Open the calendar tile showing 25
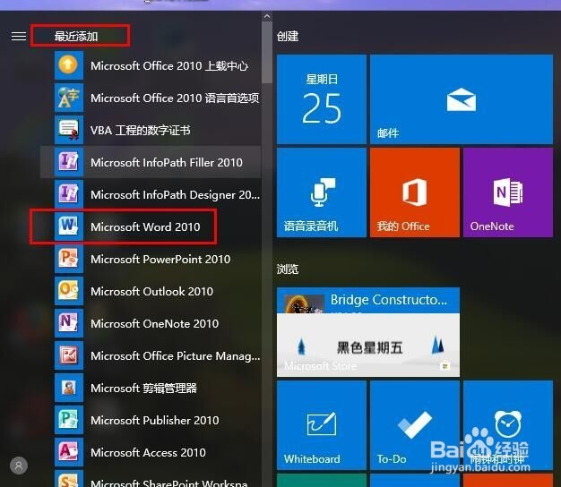This screenshot has width=561, height=487. tap(322, 99)
